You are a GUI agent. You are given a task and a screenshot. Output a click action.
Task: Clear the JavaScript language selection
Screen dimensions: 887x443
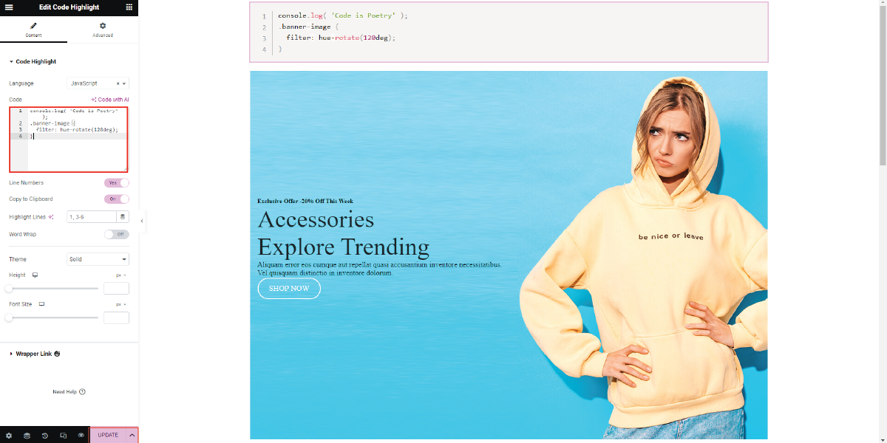point(118,83)
